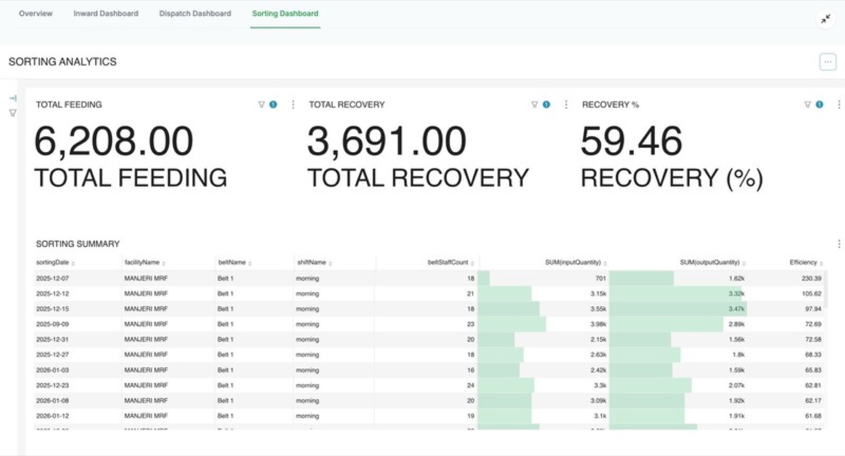Sort table by SUM(inputQuantity) column

(576, 263)
